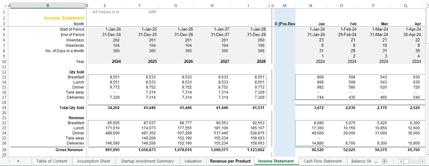Select column M header

(285, 5)
